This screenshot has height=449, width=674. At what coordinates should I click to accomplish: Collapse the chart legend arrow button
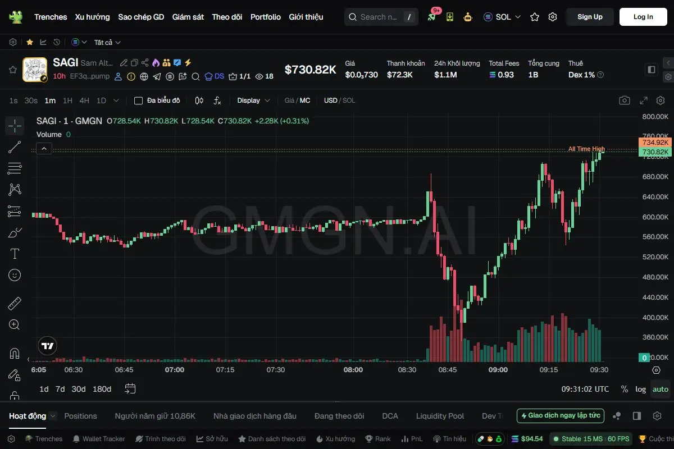44,149
